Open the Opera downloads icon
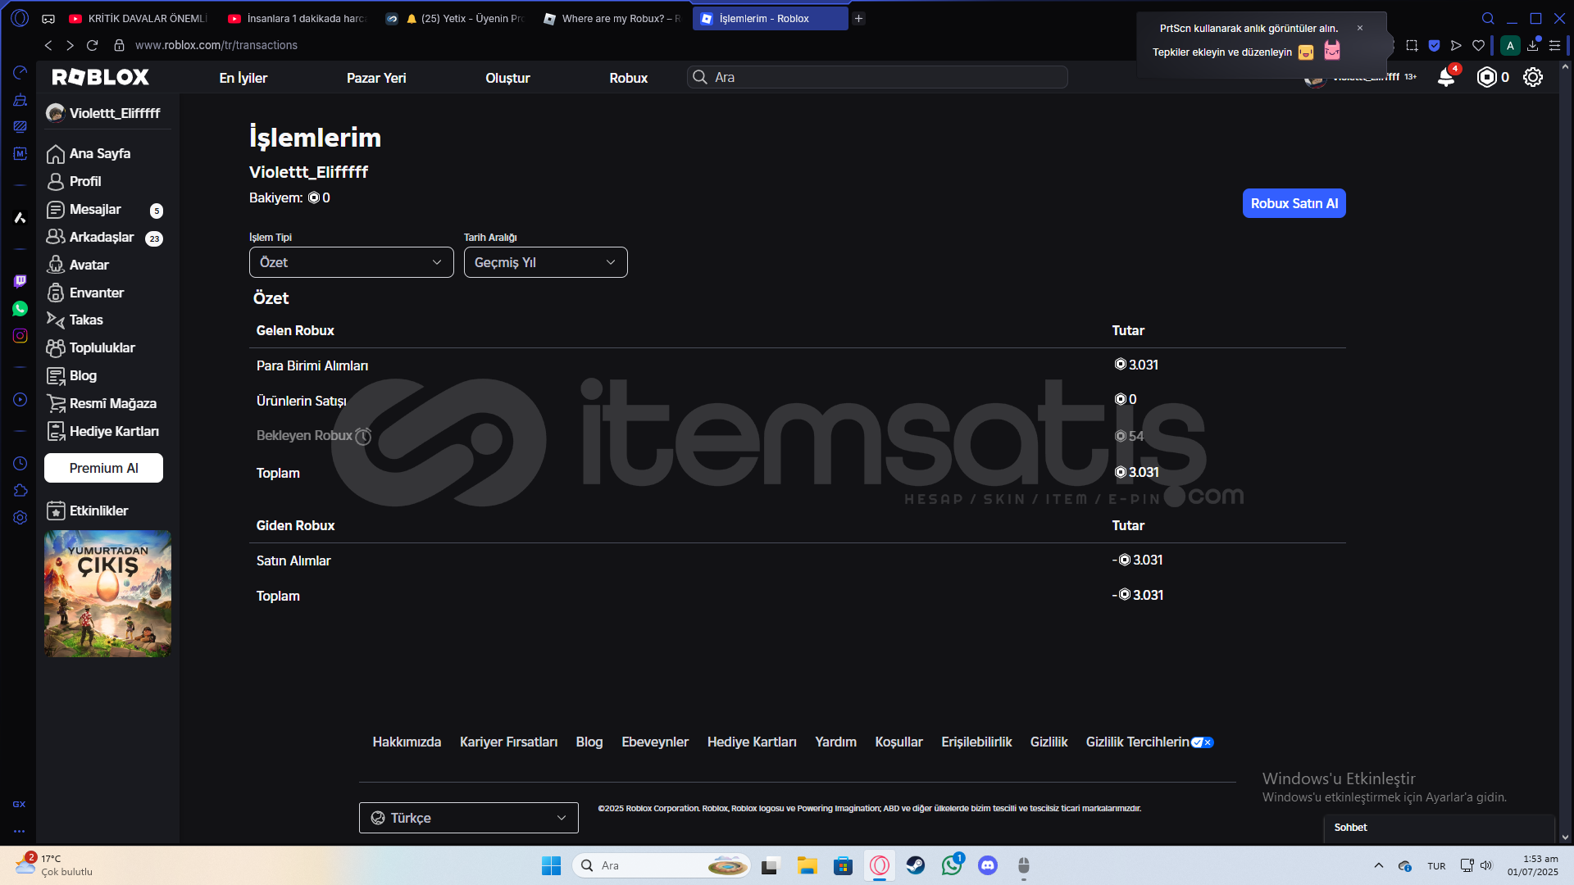This screenshot has height=885, width=1574. tap(1532, 46)
